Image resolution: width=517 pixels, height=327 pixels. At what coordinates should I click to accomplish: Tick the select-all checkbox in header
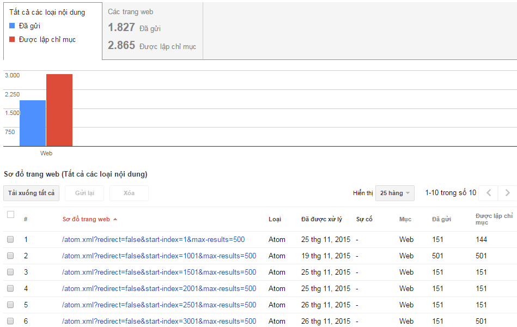10,215
